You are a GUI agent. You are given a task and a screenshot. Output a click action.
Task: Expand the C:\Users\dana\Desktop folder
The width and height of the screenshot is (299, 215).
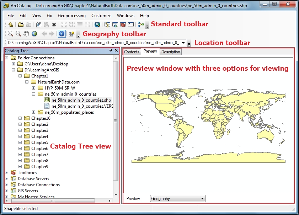click(x=14, y=64)
